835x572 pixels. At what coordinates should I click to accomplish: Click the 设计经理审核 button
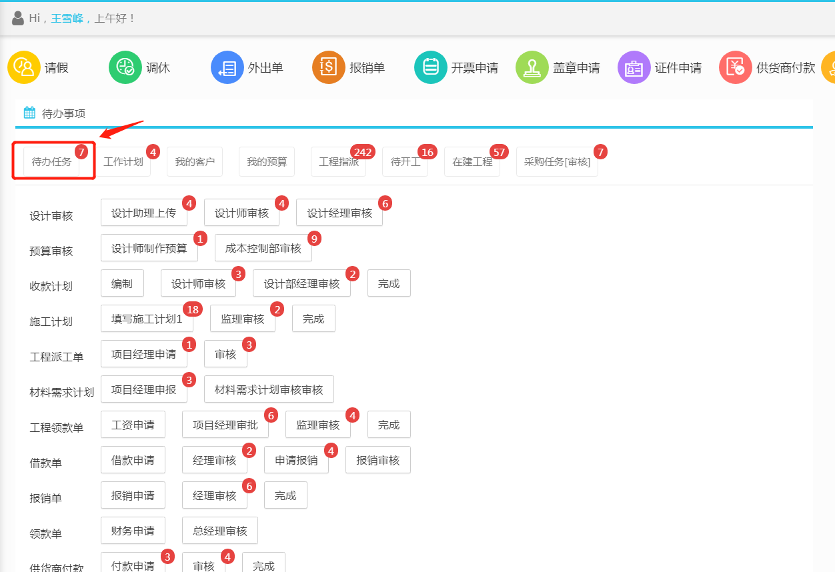tap(339, 212)
